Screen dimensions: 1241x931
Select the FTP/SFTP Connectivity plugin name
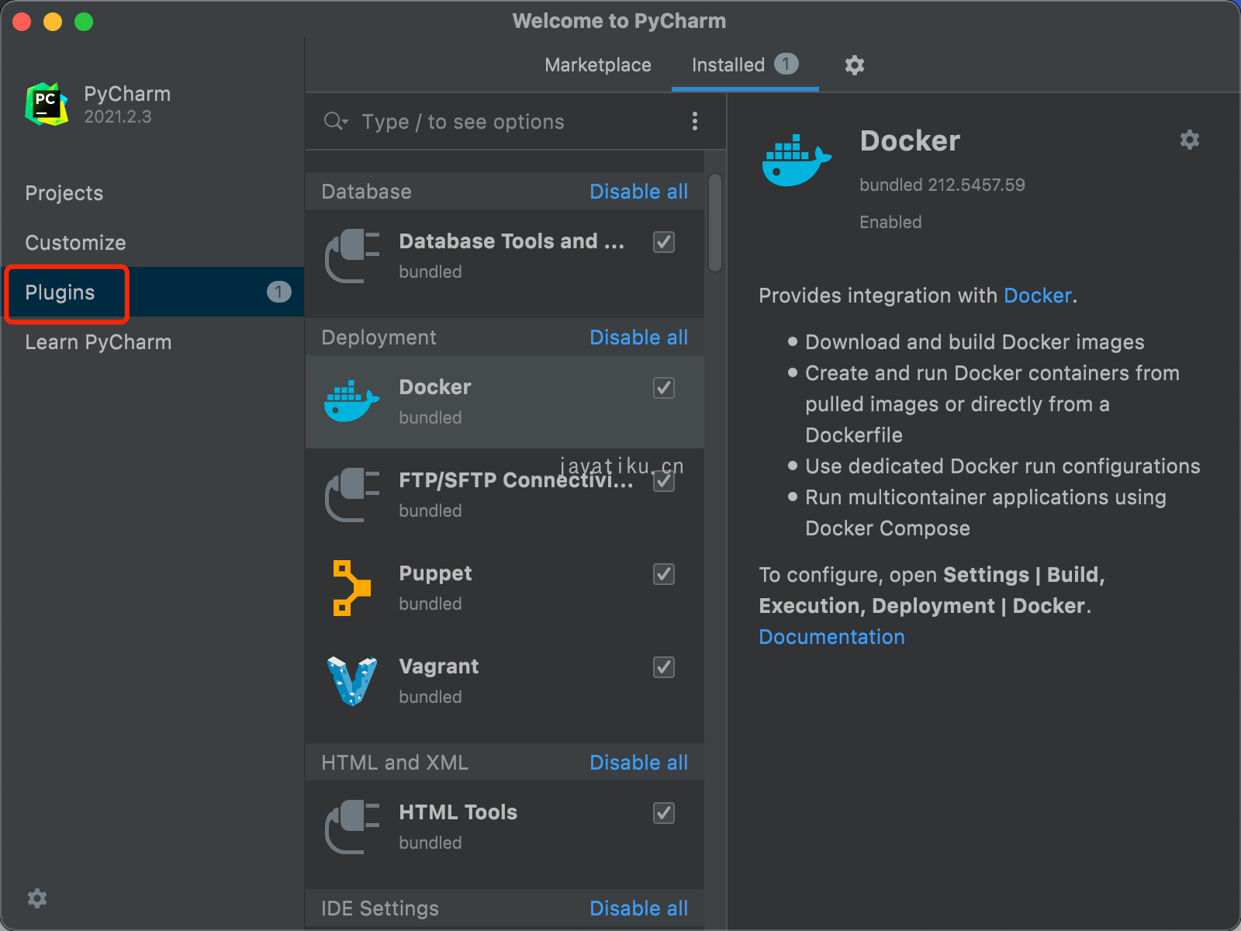coord(516,480)
